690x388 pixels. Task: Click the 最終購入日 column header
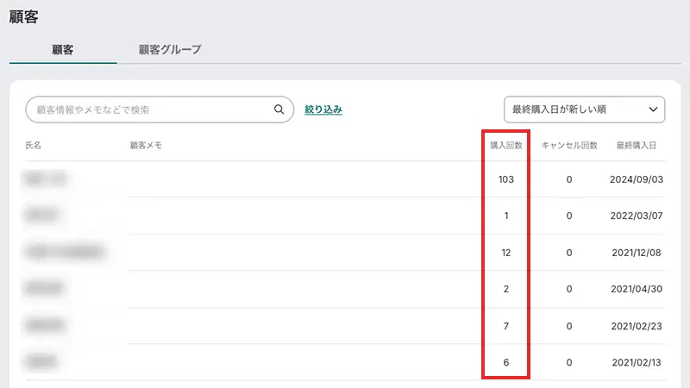pyautogui.click(x=637, y=146)
